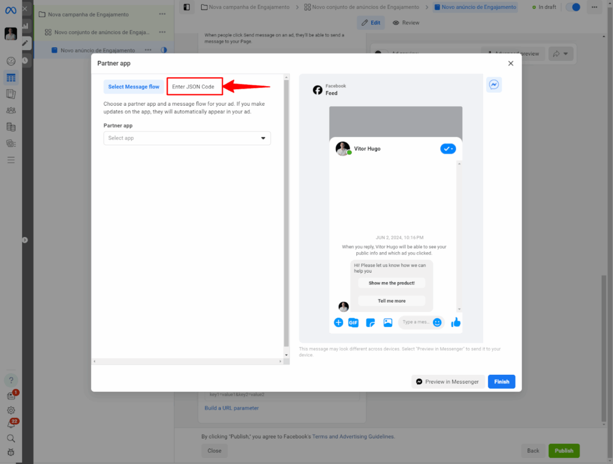The image size is (613, 464).
Task: Click the photo image icon in chat
Action: [x=388, y=322]
